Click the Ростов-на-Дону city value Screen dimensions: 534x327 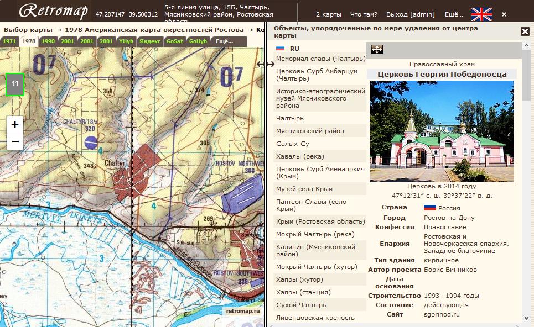pos(449,218)
